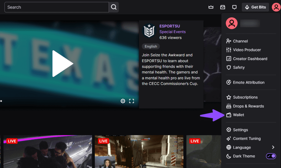Dismiss the stream preview with the X

[1, 101]
